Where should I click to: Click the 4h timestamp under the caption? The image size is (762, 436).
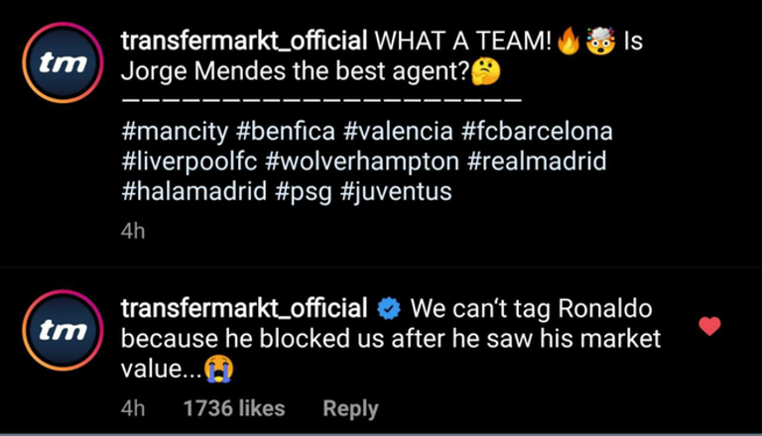tap(133, 231)
